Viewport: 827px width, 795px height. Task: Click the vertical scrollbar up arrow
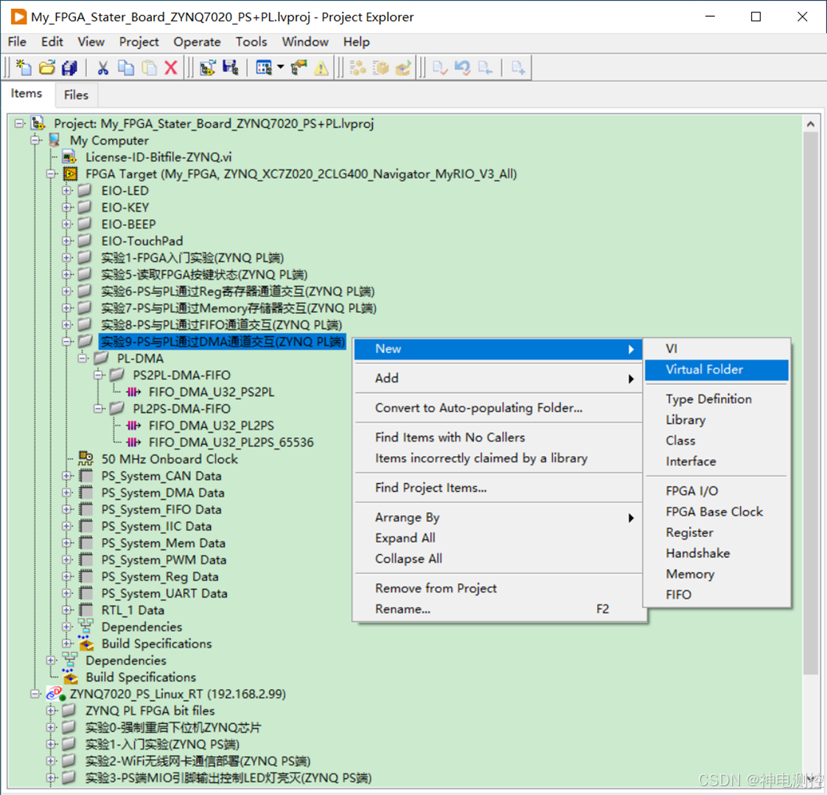[810, 124]
